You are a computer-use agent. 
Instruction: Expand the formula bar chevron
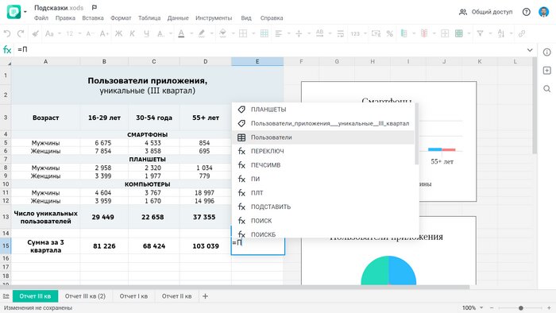530,50
